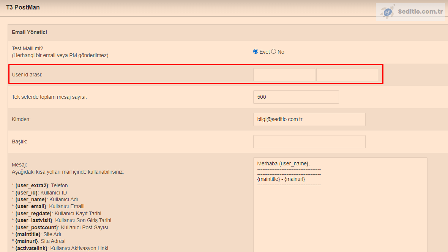Click inside the Mesaj text area
Viewport: 448px width, 252px height.
point(340,212)
